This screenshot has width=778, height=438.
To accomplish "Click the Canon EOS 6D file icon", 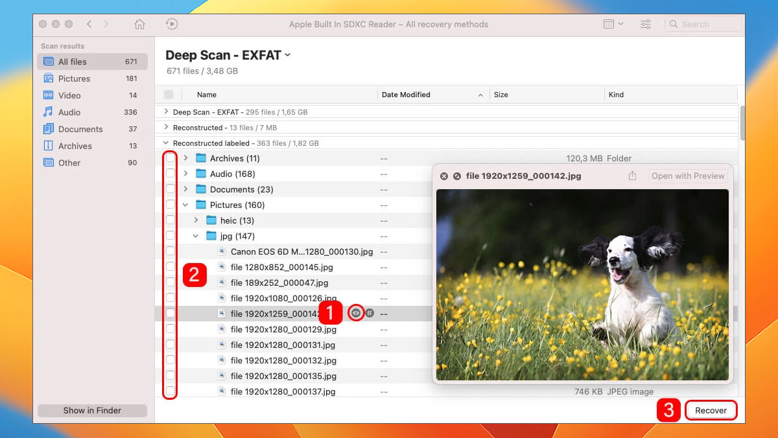I will pos(222,251).
